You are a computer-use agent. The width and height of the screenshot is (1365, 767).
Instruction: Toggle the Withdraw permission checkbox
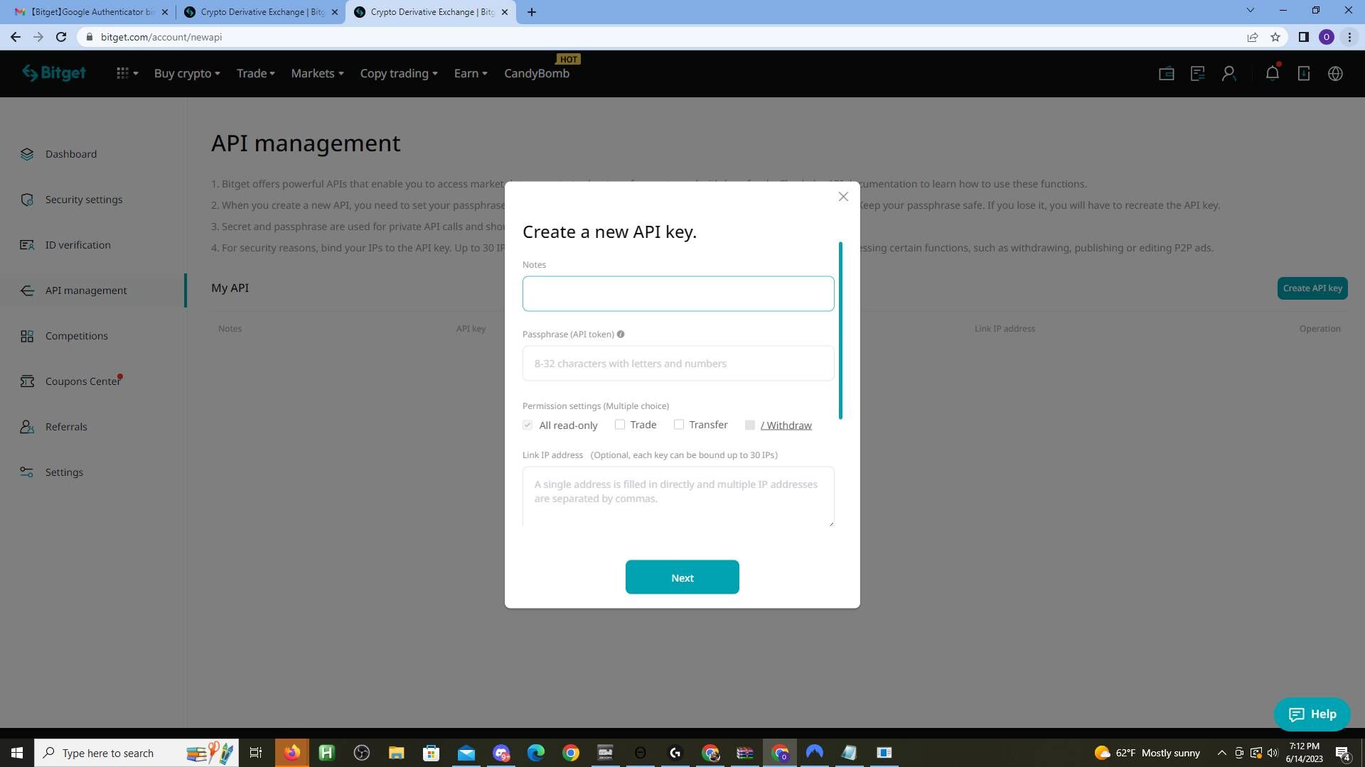pyautogui.click(x=750, y=425)
